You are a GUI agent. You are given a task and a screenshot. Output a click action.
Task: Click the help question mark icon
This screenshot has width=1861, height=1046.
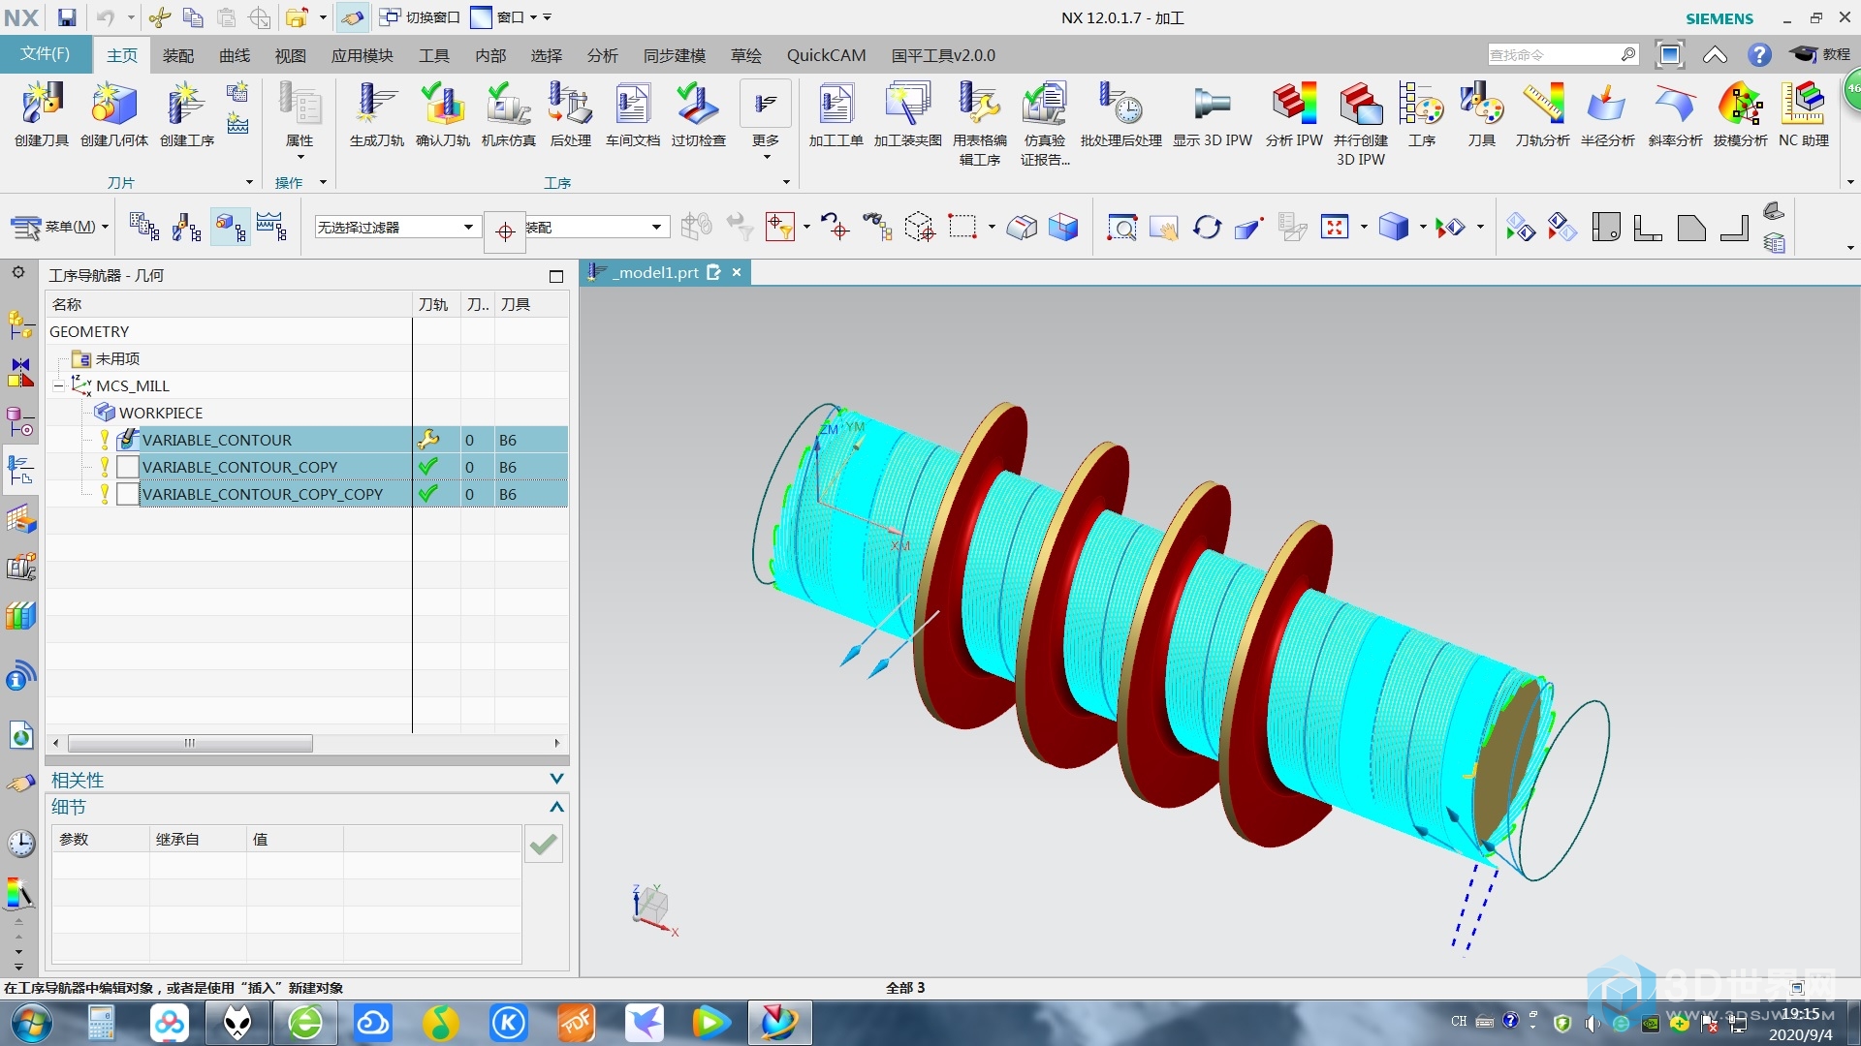click(1759, 55)
